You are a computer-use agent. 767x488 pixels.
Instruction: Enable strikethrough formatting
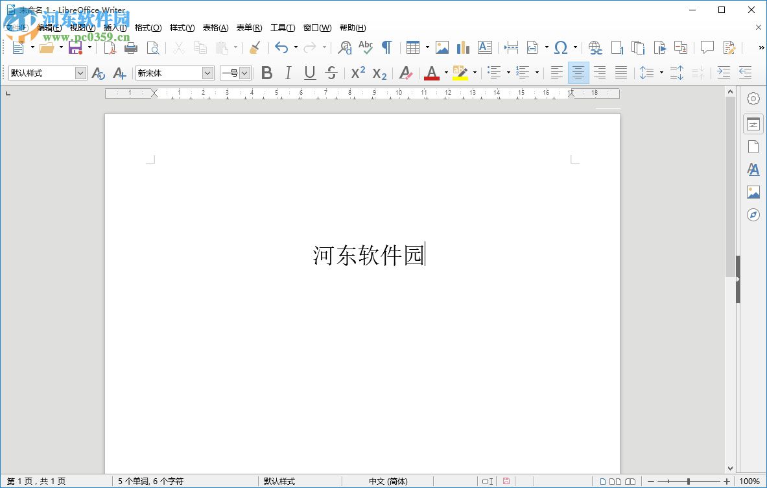coord(331,73)
